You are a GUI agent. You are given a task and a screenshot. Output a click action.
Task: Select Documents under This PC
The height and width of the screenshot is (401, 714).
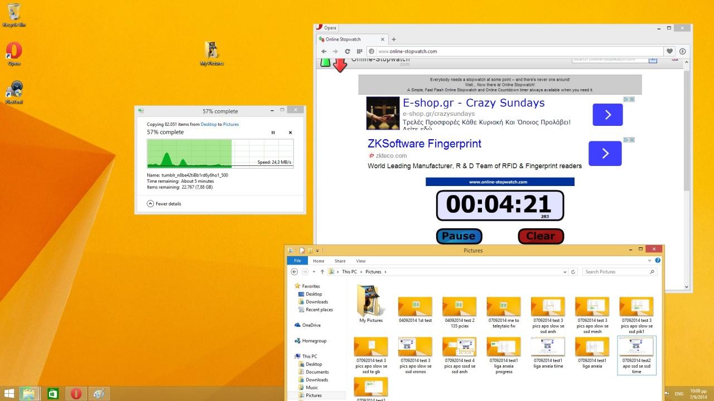point(317,372)
